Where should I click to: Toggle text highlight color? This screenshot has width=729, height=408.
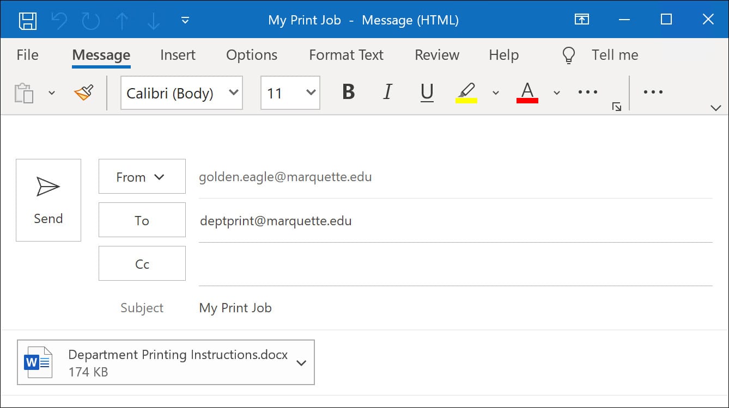[x=466, y=92]
